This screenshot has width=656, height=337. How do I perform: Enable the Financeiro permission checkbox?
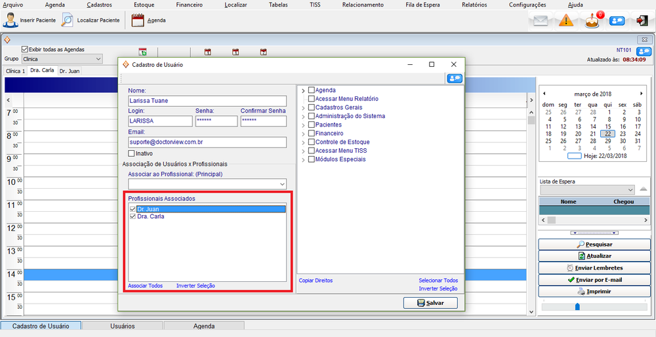pos(312,133)
